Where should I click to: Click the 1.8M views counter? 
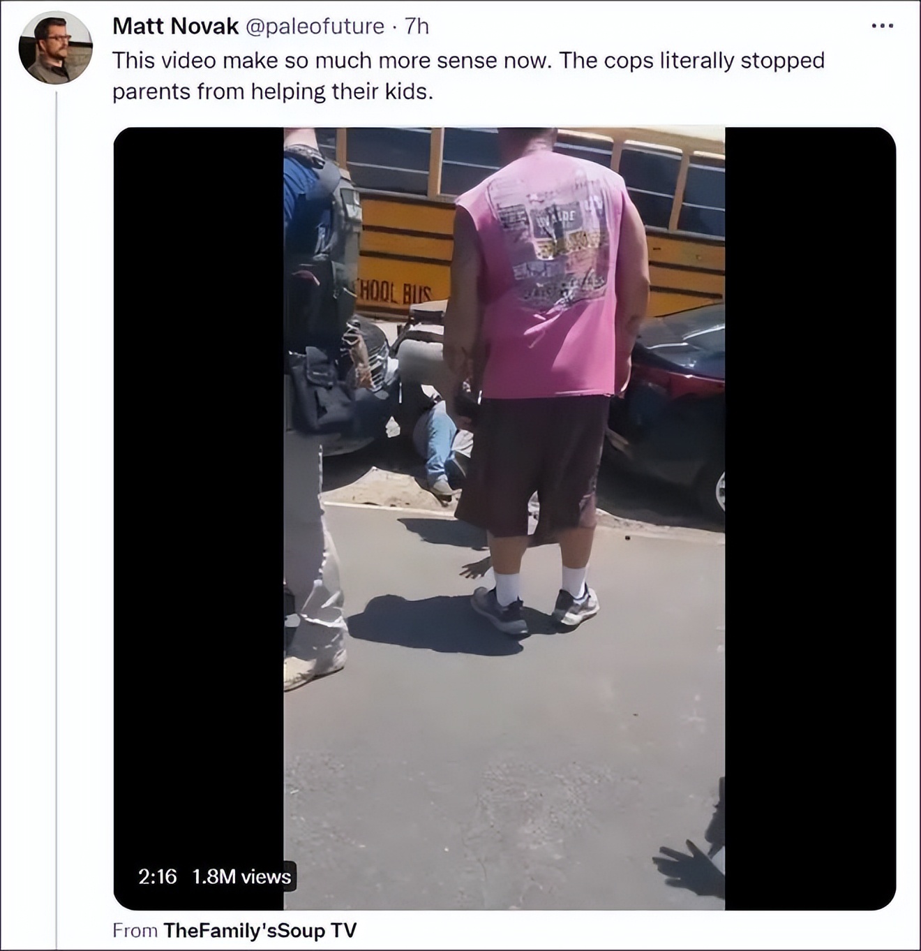pyautogui.click(x=241, y=876)
